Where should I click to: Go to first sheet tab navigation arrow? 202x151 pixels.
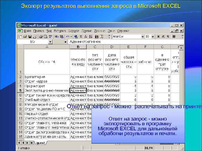click(19, 143)
